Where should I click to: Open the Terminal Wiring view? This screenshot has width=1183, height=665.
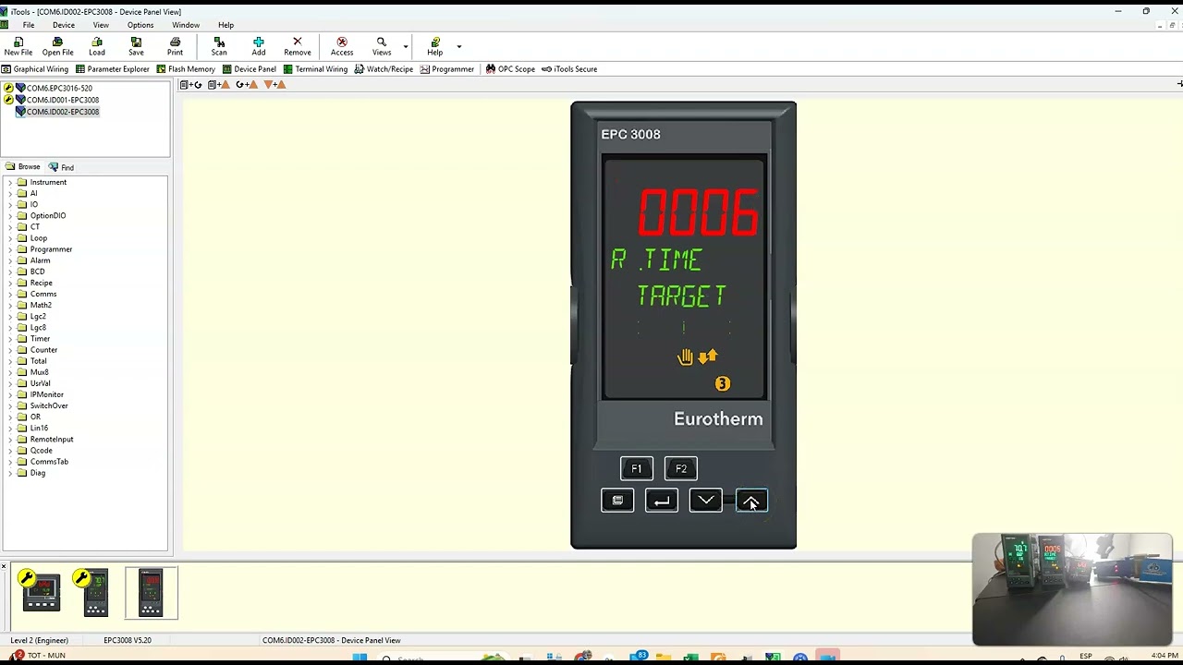click(315, 69)
